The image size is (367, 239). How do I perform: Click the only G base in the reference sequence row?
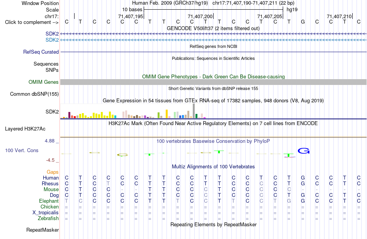pyautogui.click(x=303, y=22)
